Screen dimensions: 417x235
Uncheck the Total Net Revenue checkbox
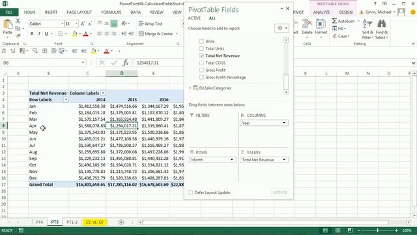tap(201, 55)
